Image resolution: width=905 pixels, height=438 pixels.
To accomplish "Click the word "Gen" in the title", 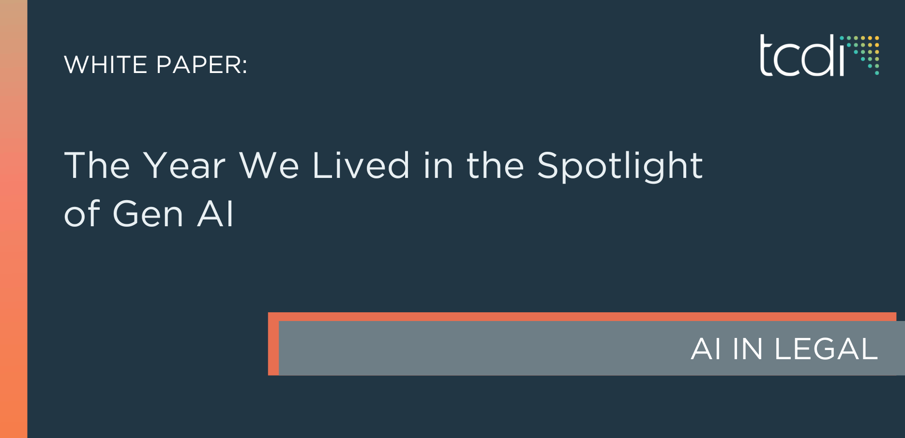I will [x=148, y=214].
